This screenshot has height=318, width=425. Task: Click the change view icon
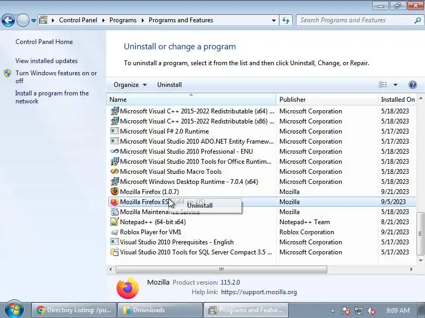point(382,85)
